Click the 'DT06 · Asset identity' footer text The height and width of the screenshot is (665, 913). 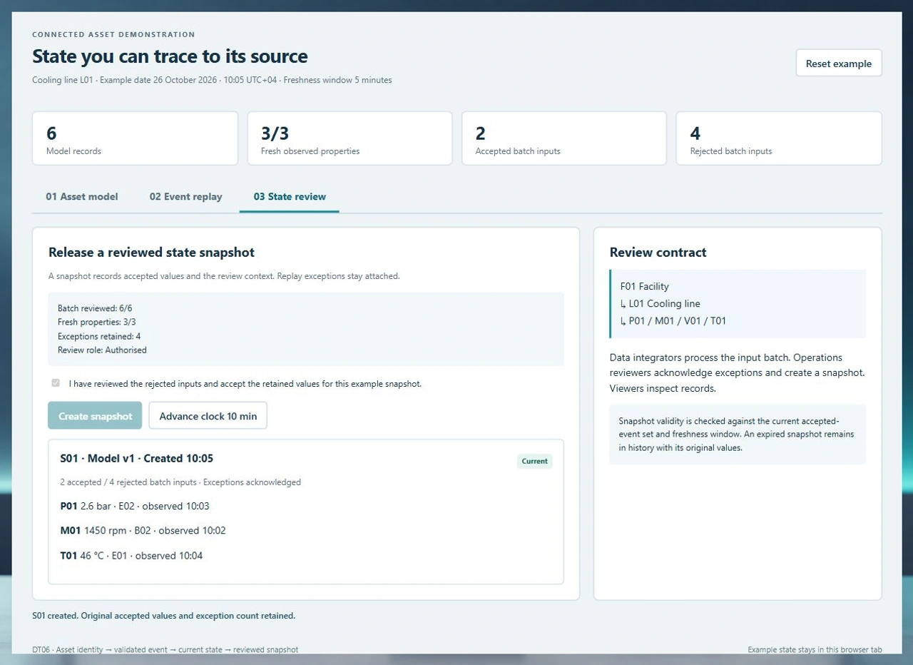tap(165, 649)
